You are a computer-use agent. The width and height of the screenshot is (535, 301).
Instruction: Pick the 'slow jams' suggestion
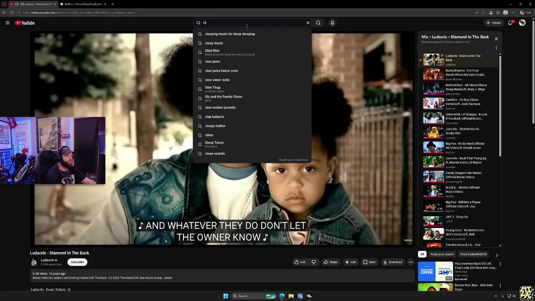[x=252, y=61]
